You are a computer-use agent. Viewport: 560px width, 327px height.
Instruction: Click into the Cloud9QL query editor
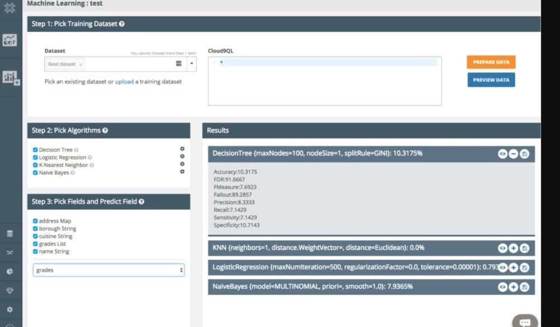click(324, 81)
